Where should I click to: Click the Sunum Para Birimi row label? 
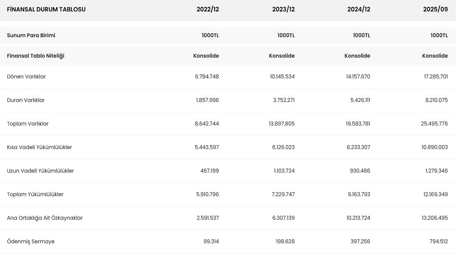tap(31, 35)
